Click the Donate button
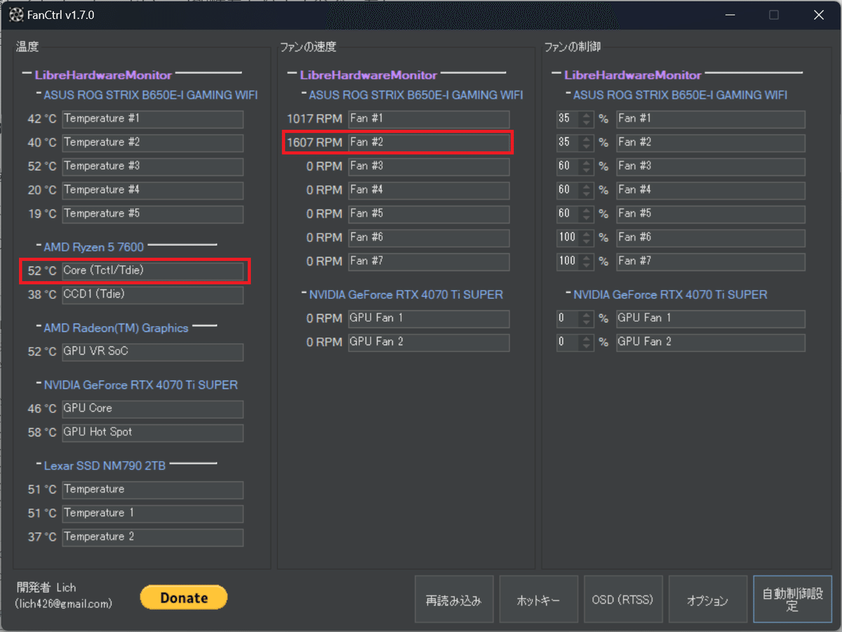 pos(184,598)
